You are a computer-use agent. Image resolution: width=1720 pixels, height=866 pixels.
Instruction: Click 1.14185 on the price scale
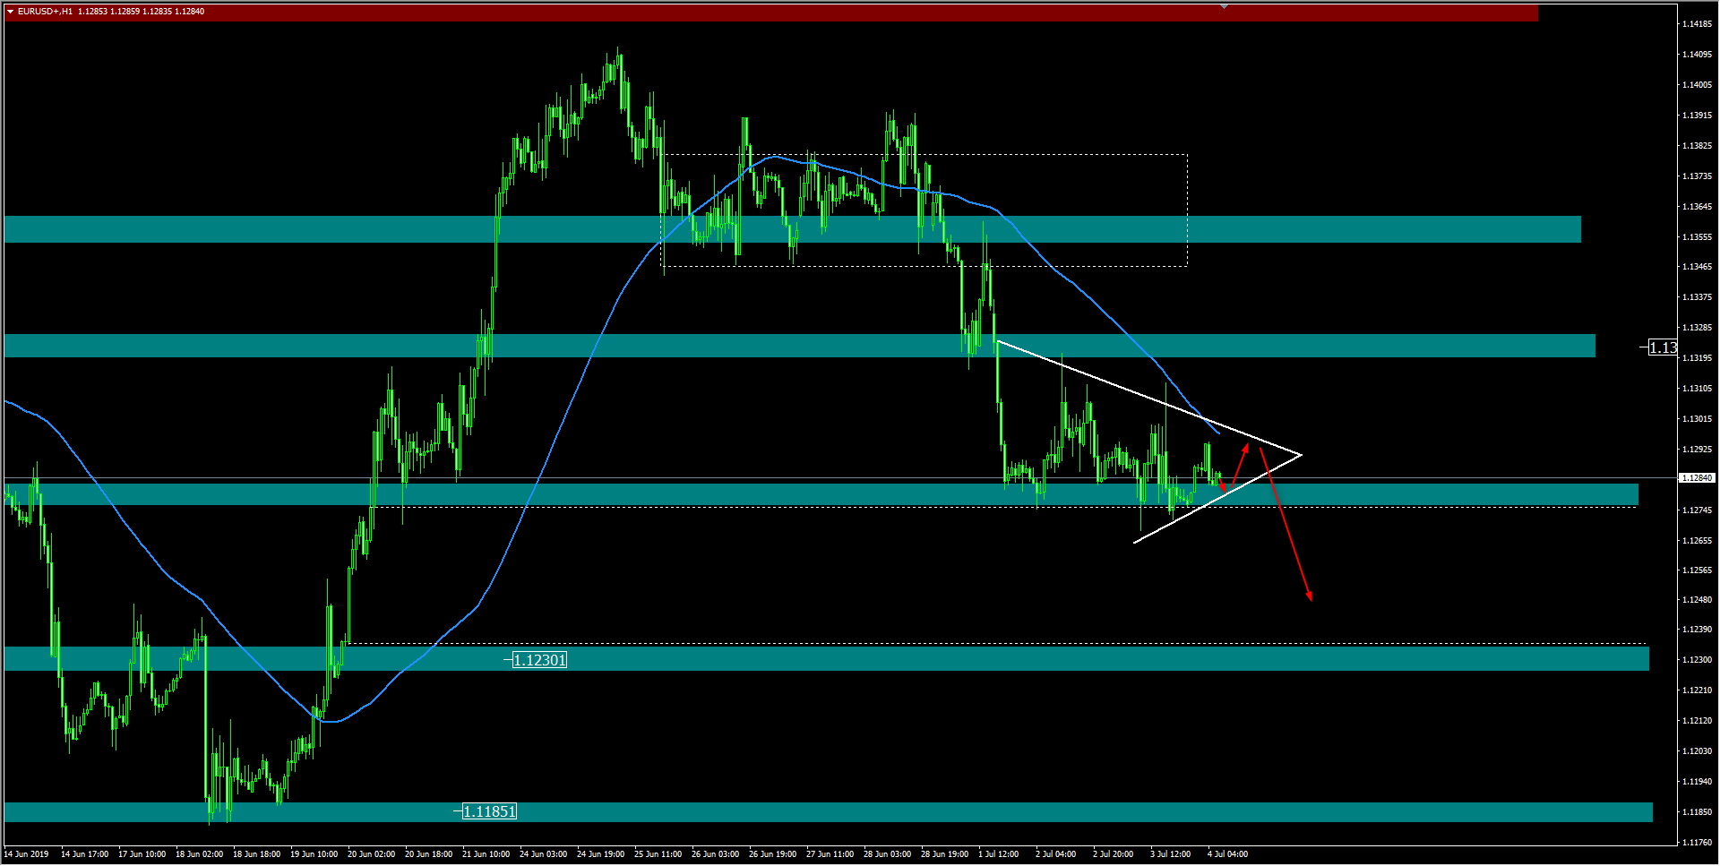[x=1697, y=24]
